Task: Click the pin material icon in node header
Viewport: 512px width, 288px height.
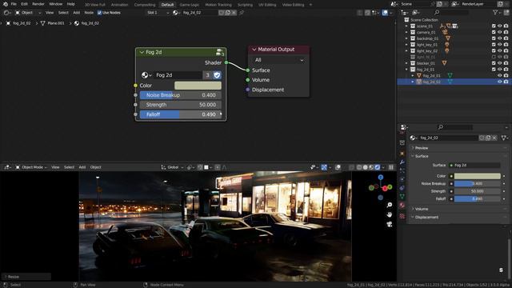Action: [x=242, y=13]
